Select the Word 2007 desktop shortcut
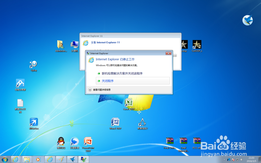The image size is (261, 163). (115, 124)
